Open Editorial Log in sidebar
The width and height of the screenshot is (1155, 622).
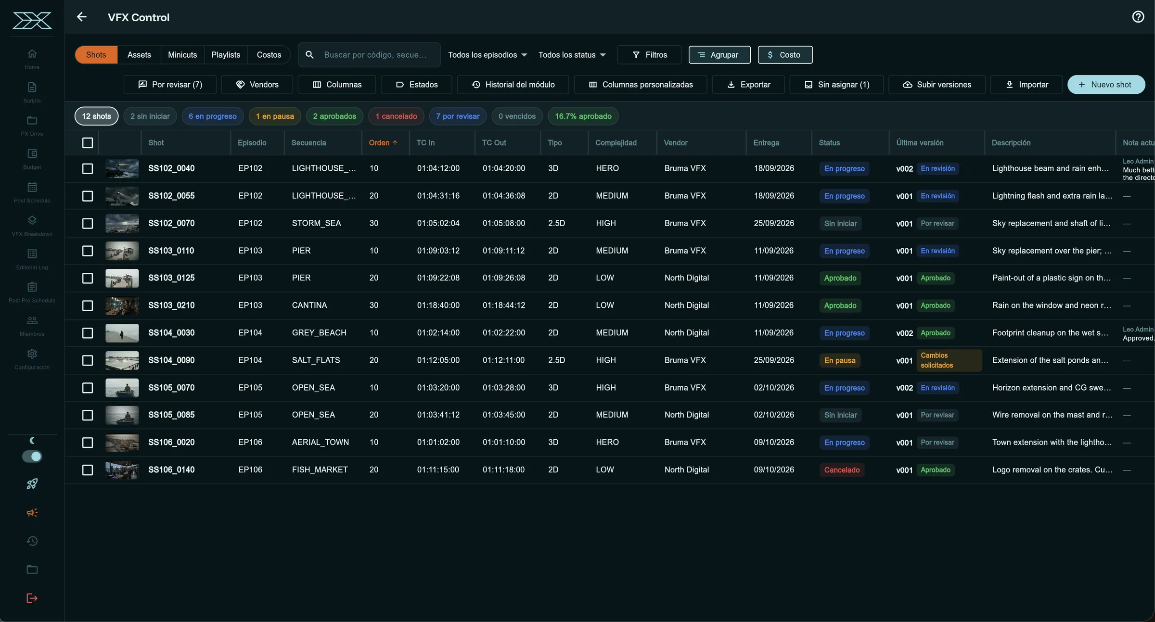(32, 259)
